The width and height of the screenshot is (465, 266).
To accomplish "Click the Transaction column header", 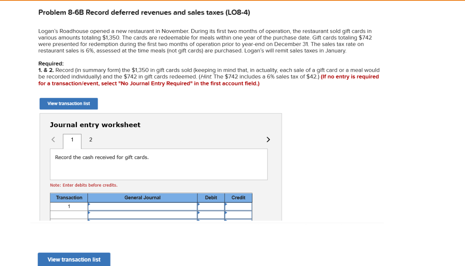I will [x=68, y=198].
